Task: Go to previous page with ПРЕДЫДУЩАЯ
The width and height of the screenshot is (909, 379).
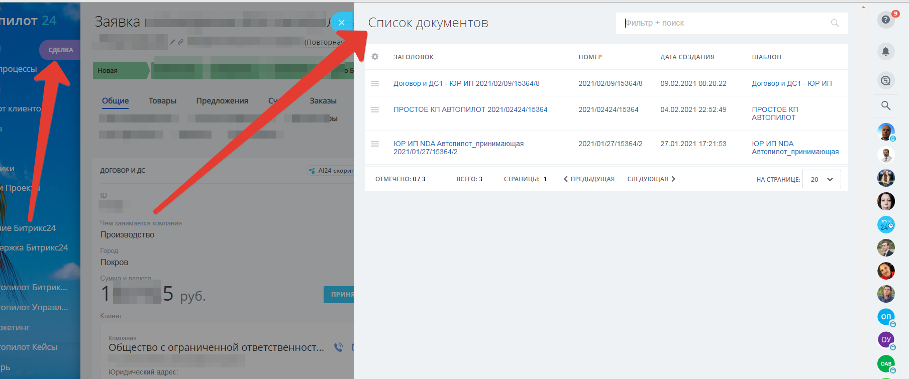Action: click(589, 179)
